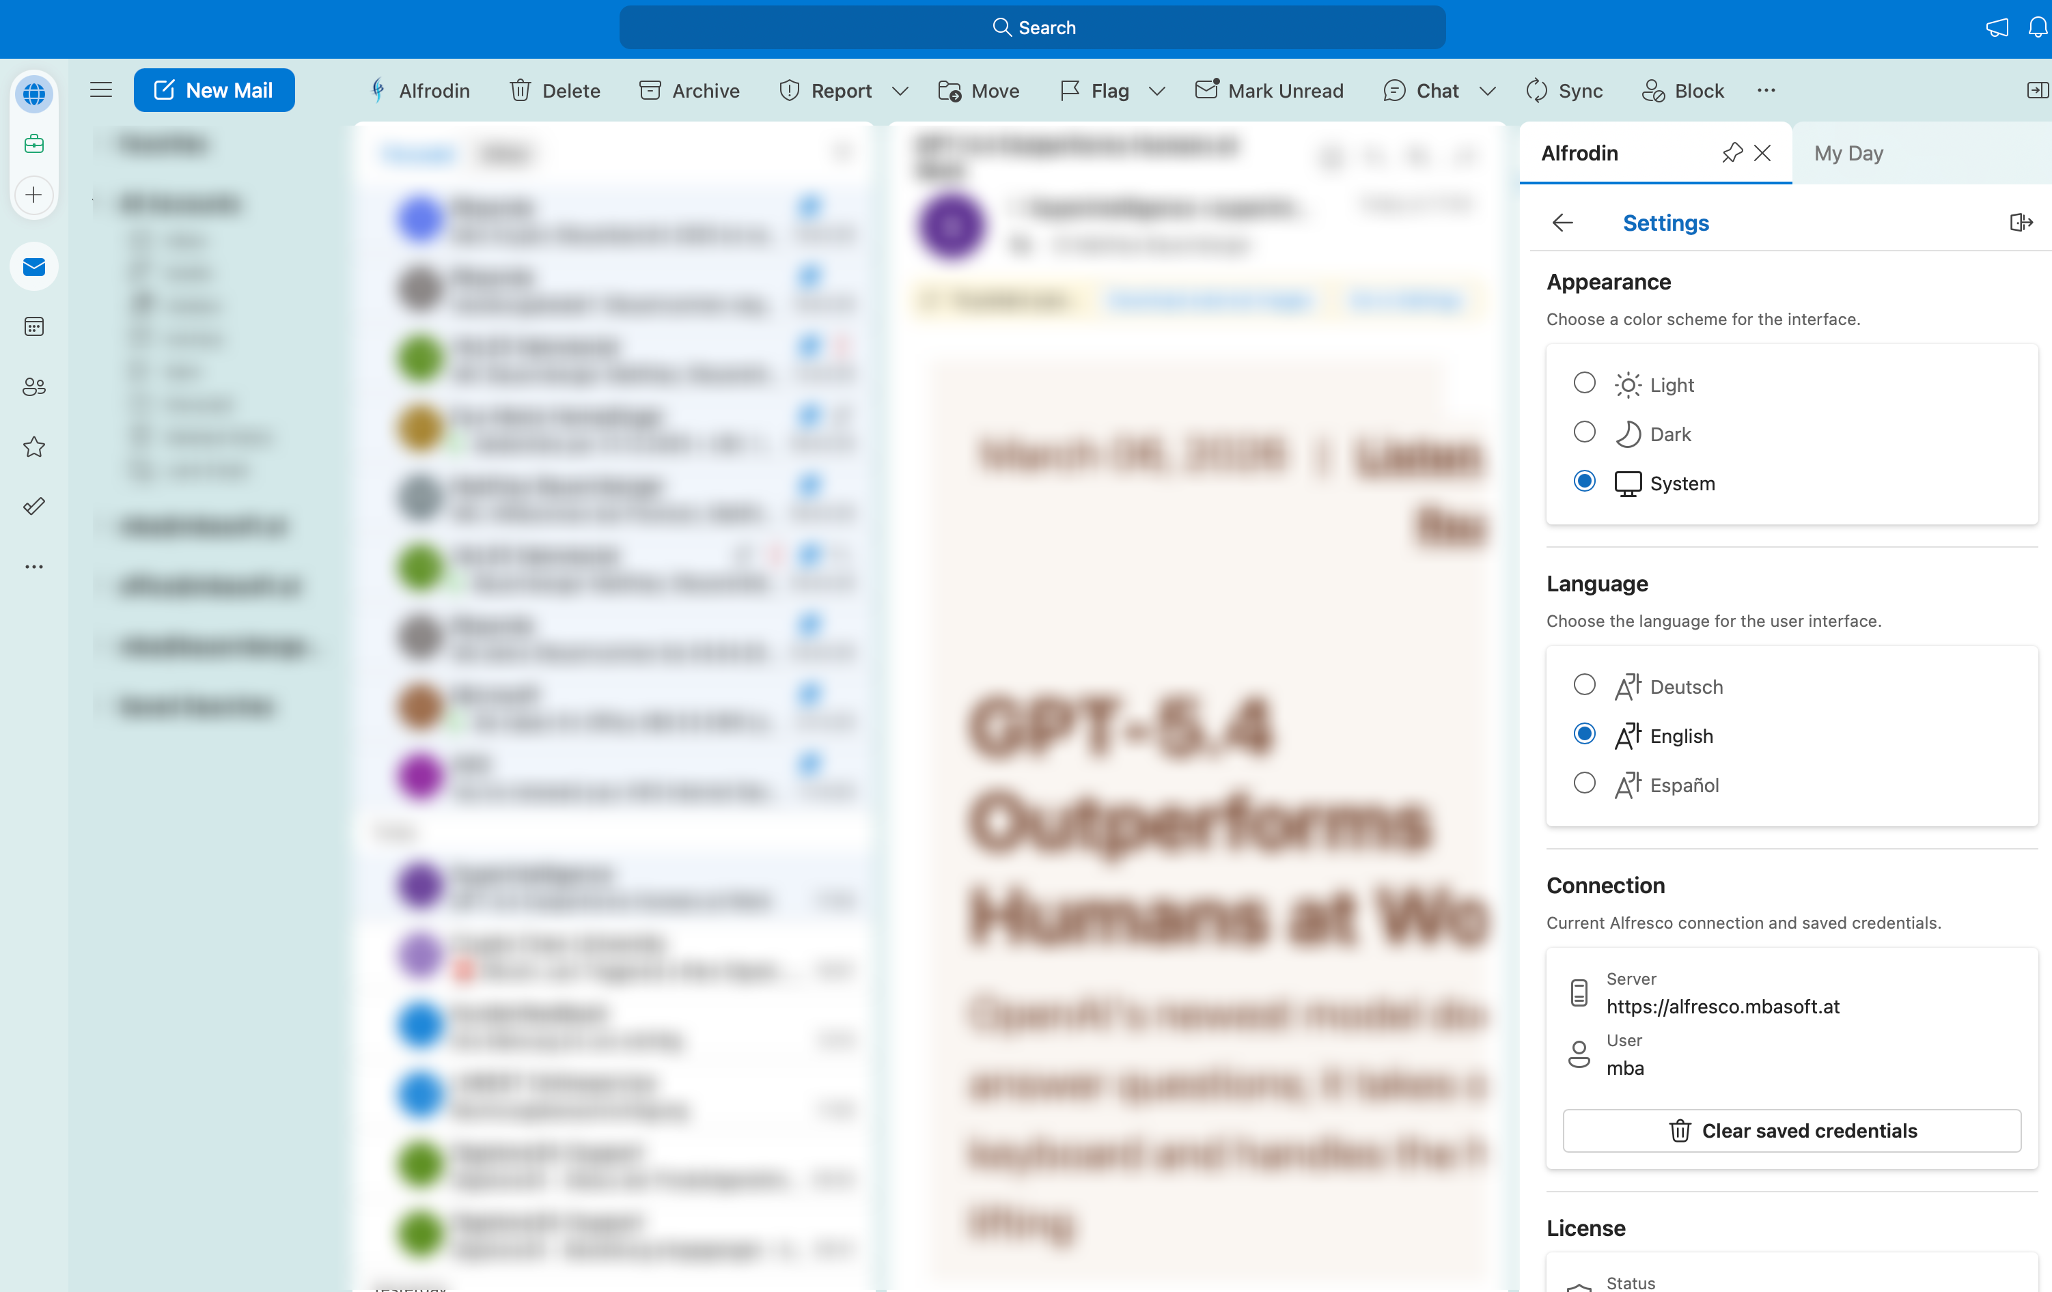Open the toolbar more options menu
The image size is (2052, 1292).
click(1766, 90)
